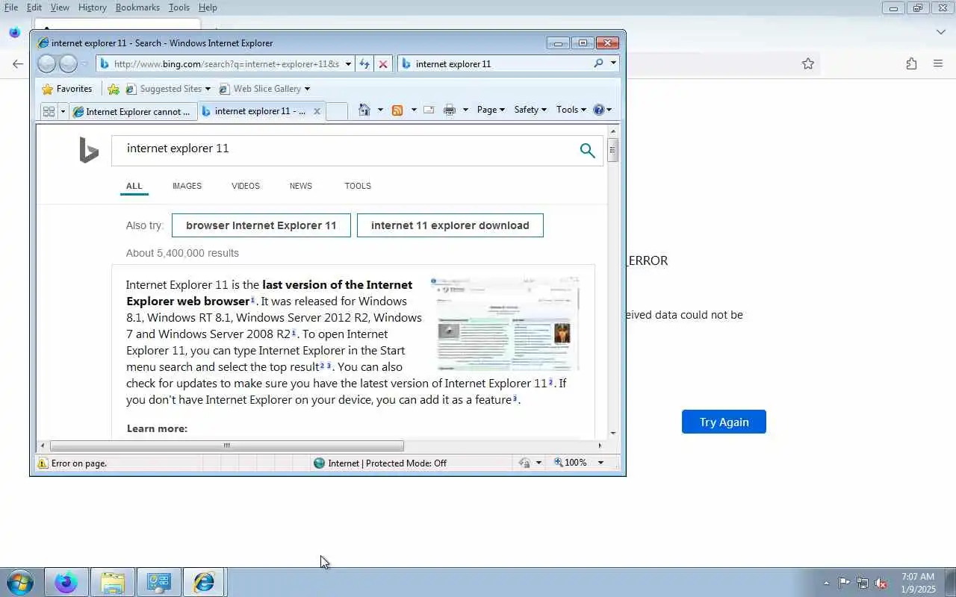Click the zoom magnifier 100% in status bar
The image size is (956, 597).
(x=559, y=463)
